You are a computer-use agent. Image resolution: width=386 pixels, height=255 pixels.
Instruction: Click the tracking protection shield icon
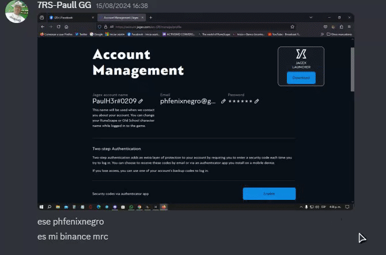point(100,27)
